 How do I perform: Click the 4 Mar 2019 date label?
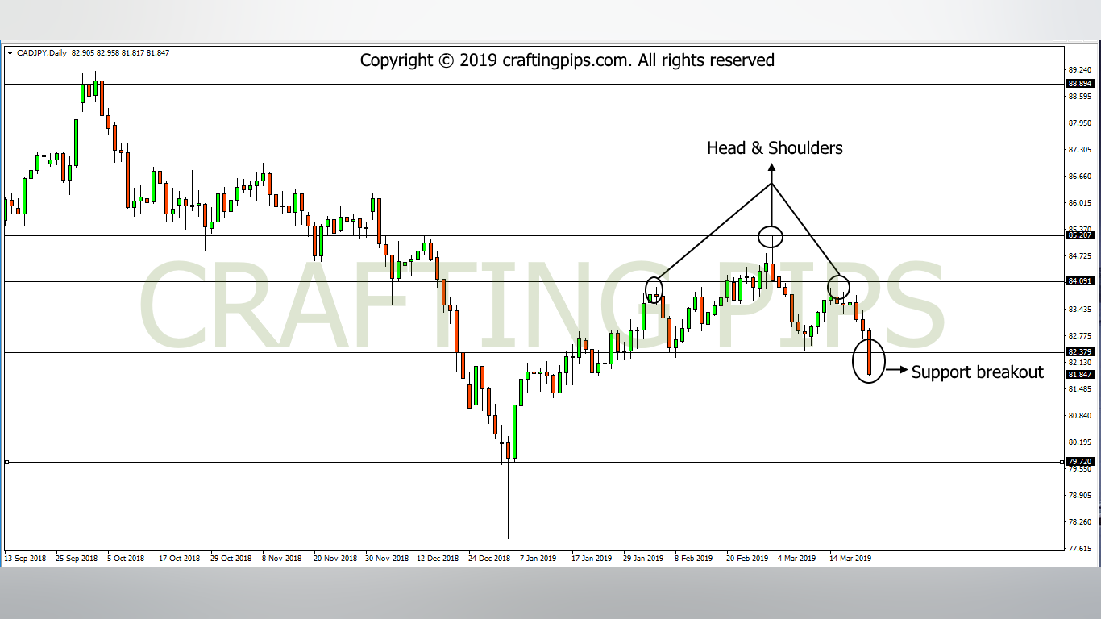point(797,558)
